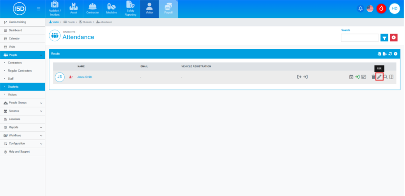Click the calendar icon in Jonna's row
Viewport: 405px width, 196px height.
pos(351,77)
